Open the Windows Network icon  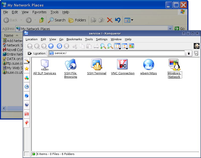174,65
